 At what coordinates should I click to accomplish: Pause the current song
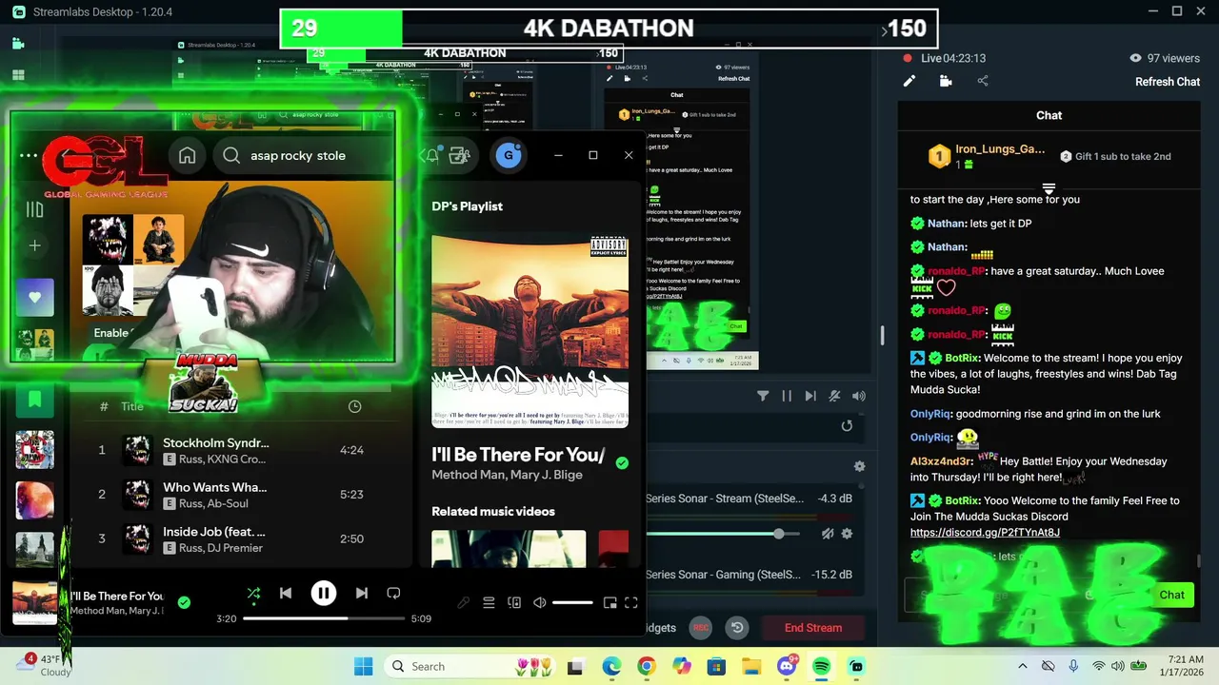[x=323, y=593]
